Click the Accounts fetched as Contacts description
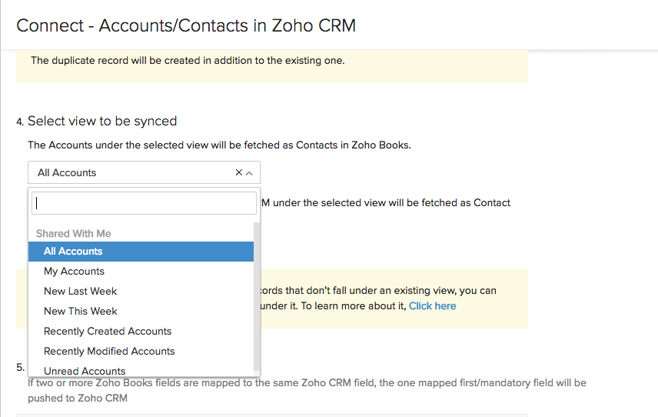Viewport: 658px width, 417px height. 219,145
